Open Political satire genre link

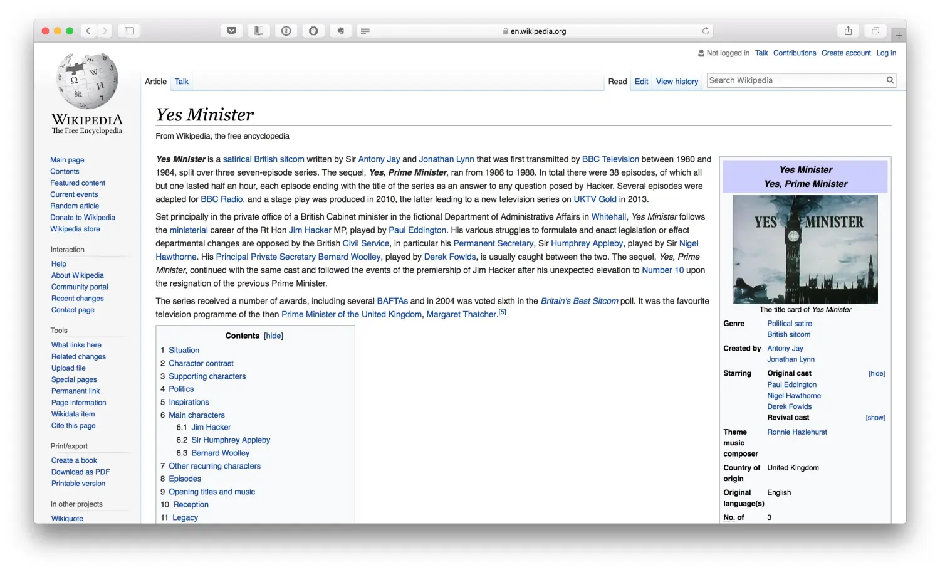tap(790, 324)
